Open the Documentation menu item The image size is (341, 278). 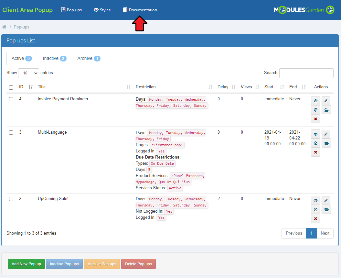click(140, 10)
